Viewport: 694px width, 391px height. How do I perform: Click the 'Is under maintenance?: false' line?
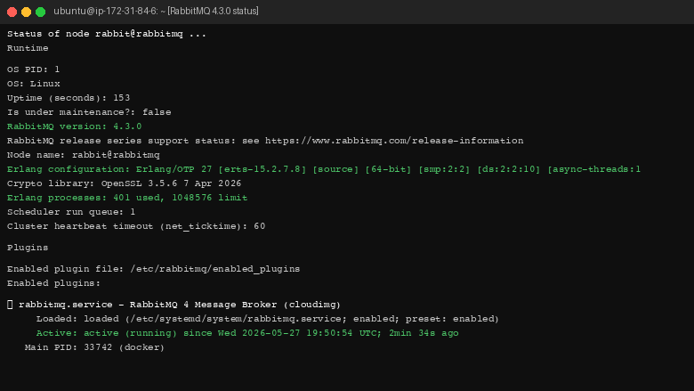tap(89, 112)
